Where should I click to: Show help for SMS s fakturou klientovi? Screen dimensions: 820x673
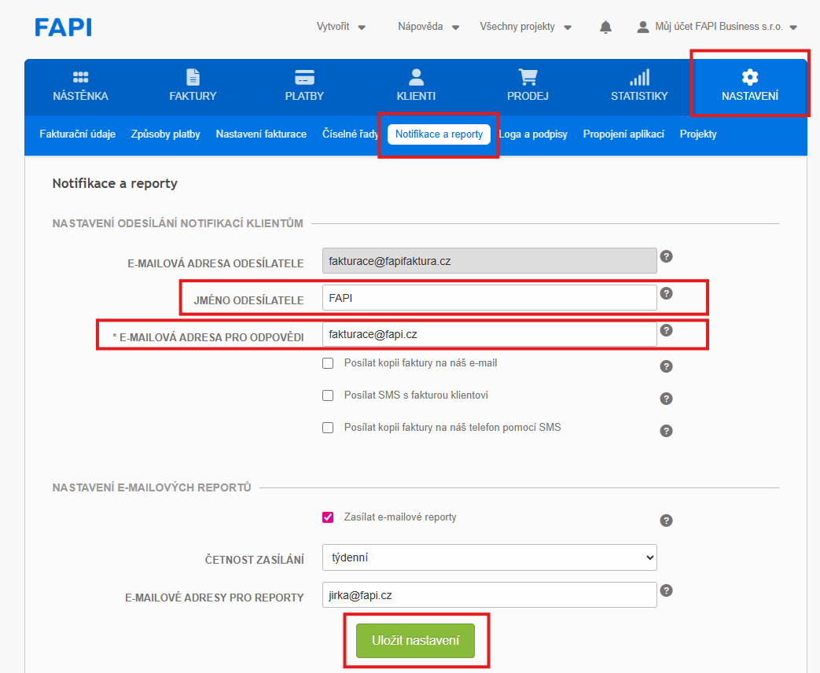tap(666, 399)
